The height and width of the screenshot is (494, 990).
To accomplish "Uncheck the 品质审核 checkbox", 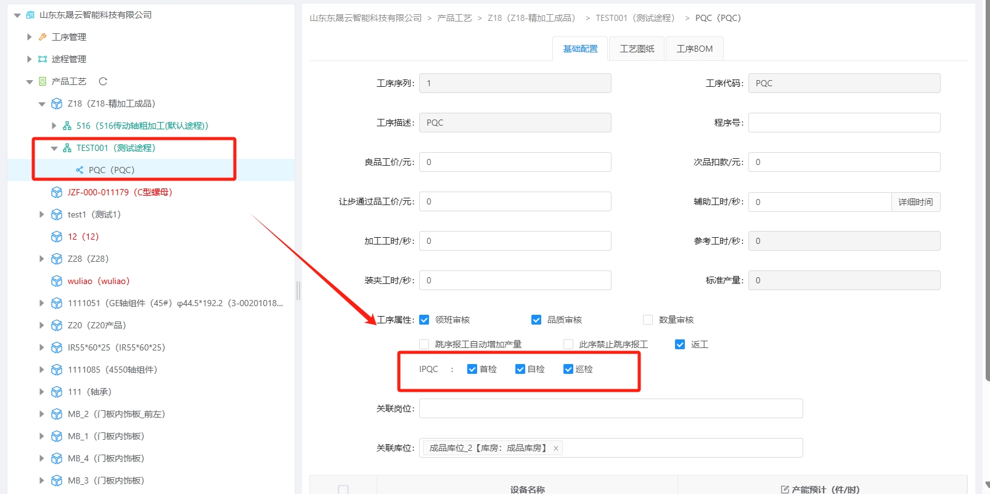I will 536,320.
